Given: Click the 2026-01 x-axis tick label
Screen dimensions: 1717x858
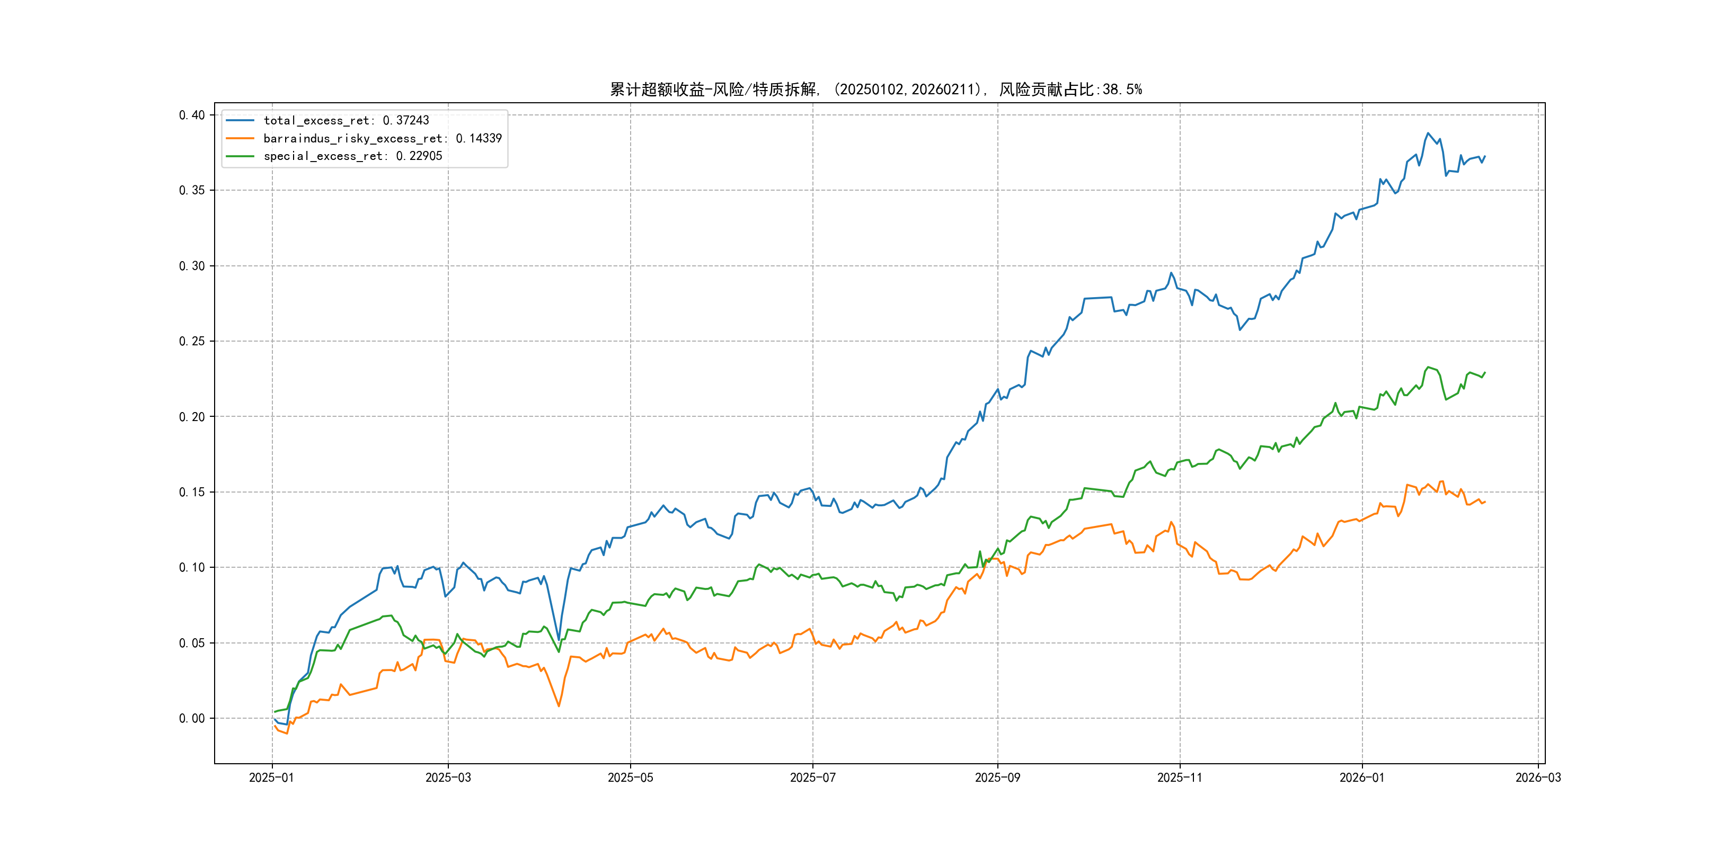Looking at the screenshot, I should pyautogui.click(x=1362, y=777).
